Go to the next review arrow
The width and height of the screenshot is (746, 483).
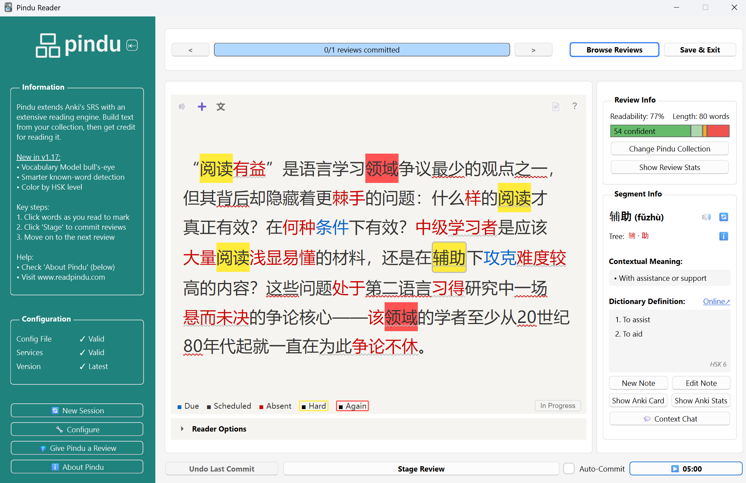coord(533,50)
